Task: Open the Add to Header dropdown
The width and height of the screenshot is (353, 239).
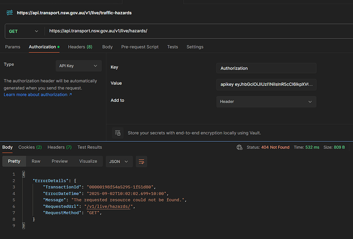Action: tap(266, 102)
